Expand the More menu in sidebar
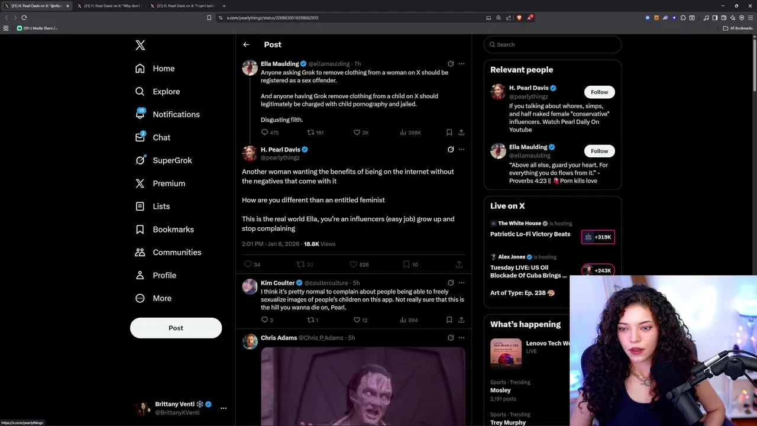This screenshot has width=757, height=426. 153,298
